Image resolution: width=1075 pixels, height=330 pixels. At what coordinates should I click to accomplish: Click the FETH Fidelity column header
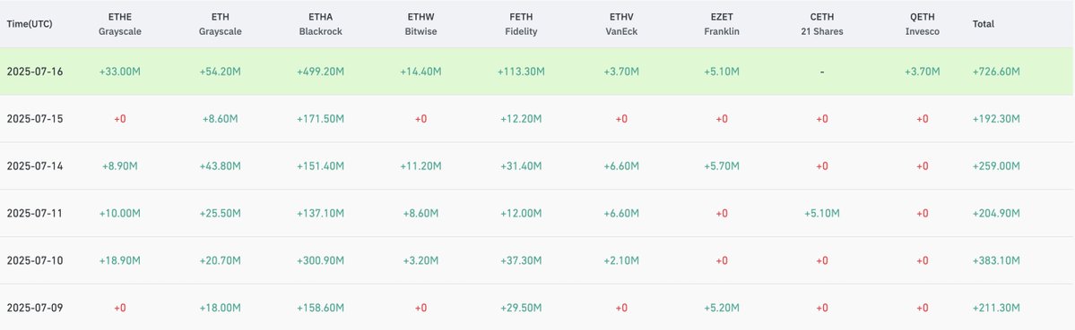coord(521,24)
